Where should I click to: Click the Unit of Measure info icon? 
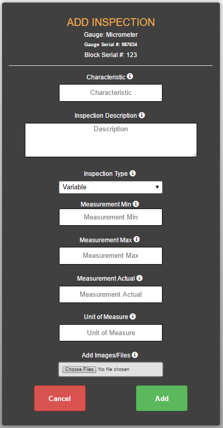coord(132,316)
